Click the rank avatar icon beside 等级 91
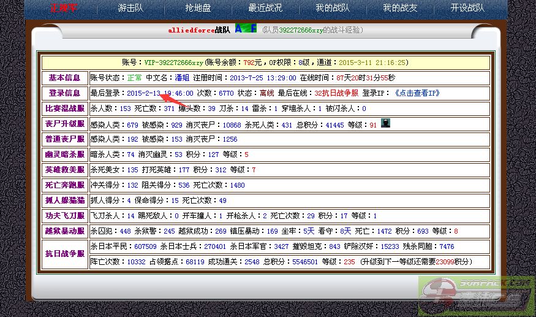 pos(385,123)
